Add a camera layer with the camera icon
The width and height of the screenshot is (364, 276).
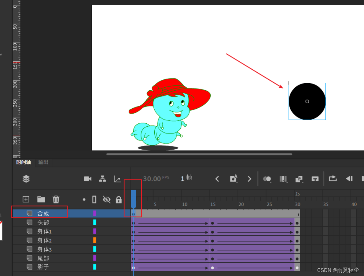point(88,179)
